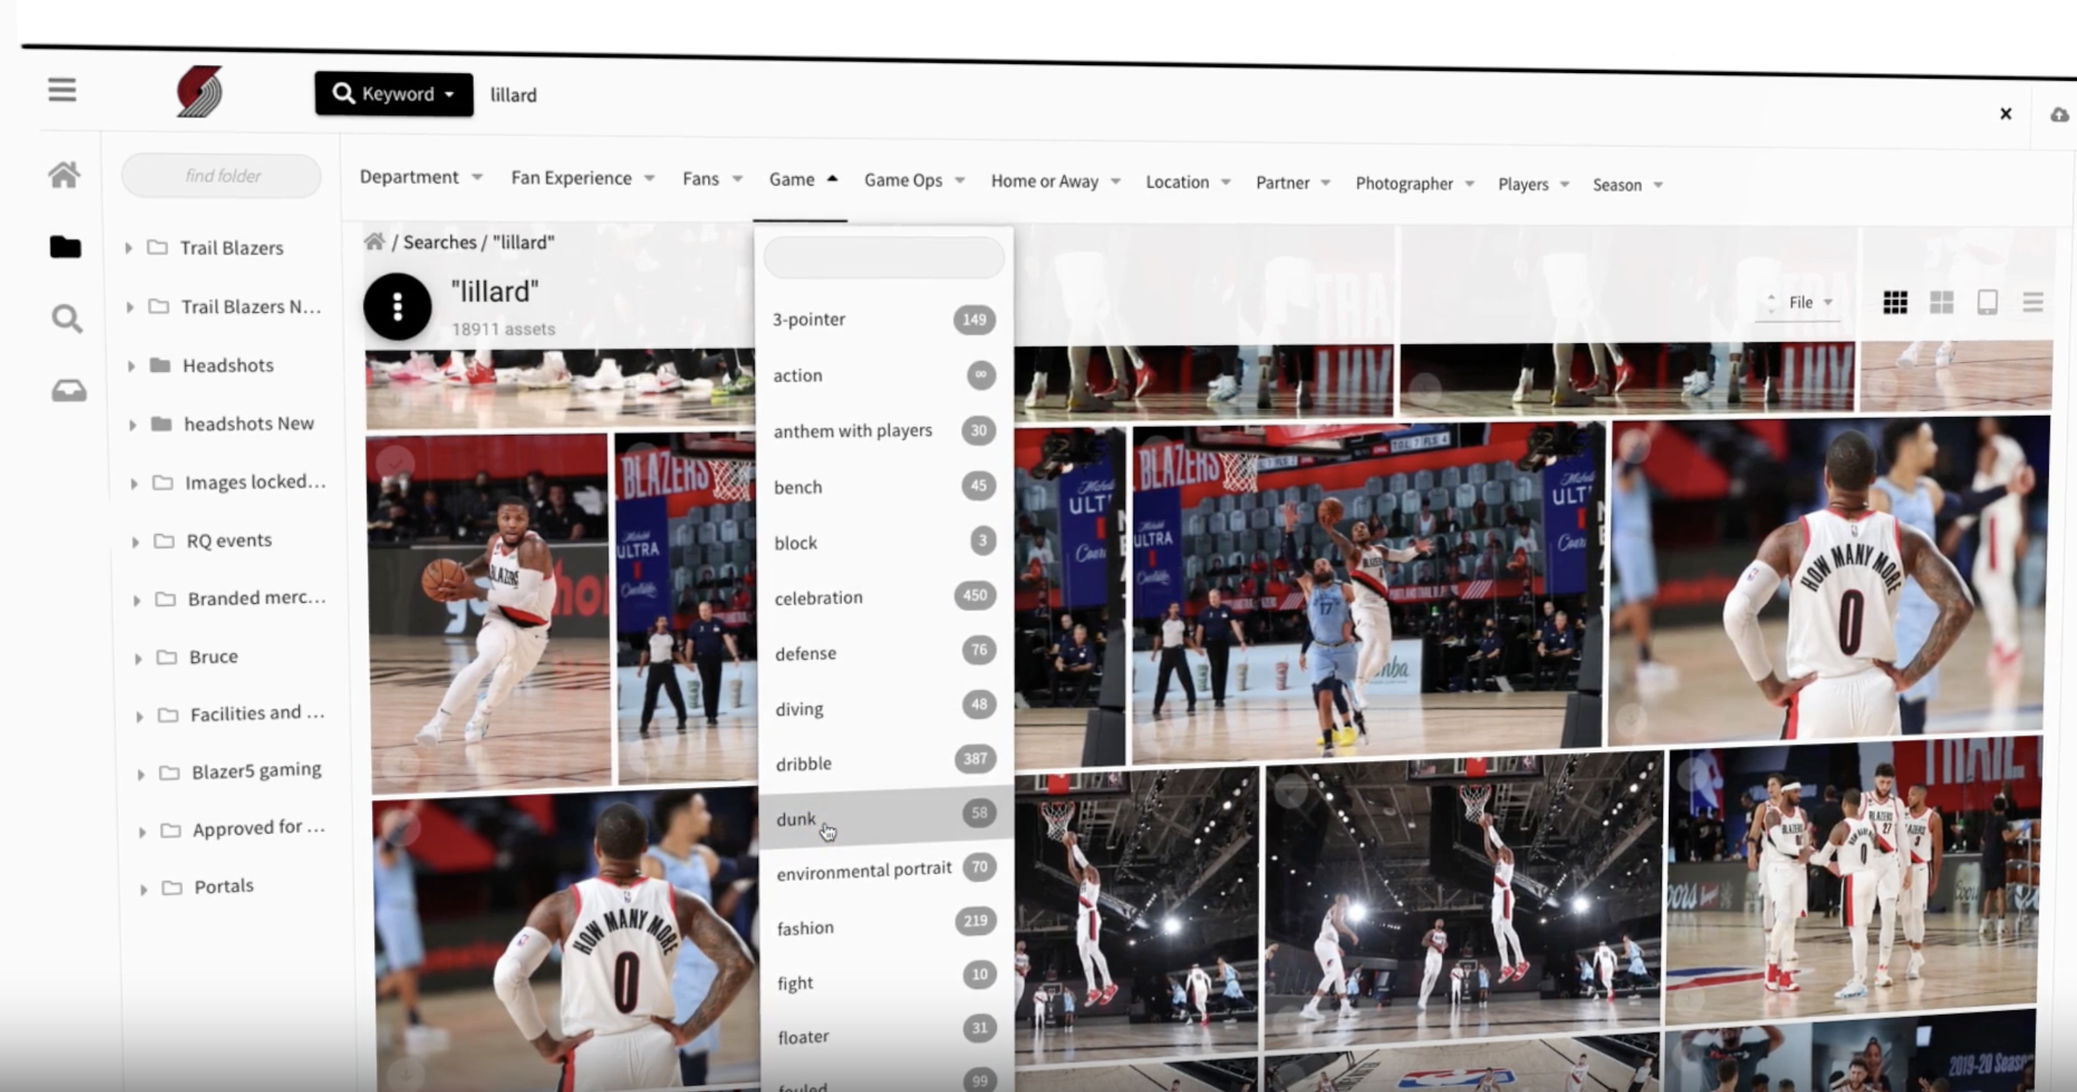The width and height of the screenshot is (2077, 1092).
Task: Select the headshots New folder
Action: (233, 423)
